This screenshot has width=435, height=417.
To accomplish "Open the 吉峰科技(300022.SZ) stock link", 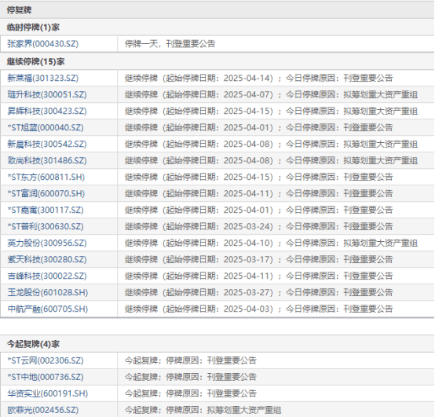I will tap(47, 276).
